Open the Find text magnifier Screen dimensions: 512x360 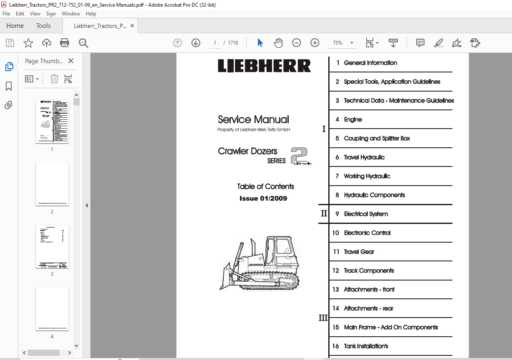click(83, 43)
